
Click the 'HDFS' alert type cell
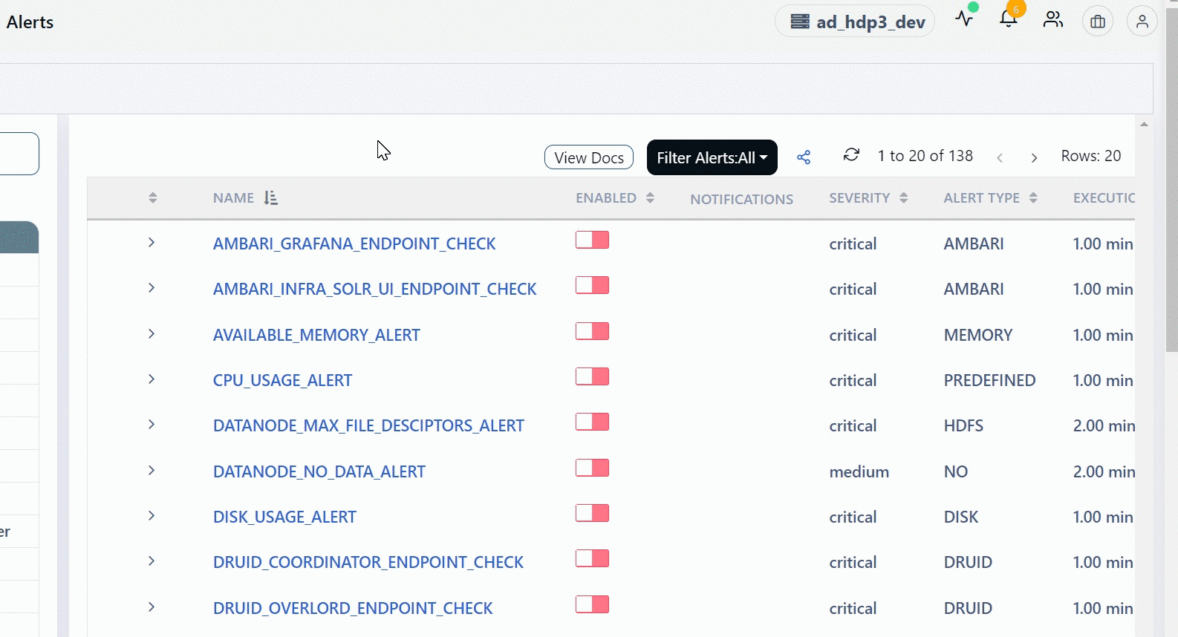[x=963, y=425]
